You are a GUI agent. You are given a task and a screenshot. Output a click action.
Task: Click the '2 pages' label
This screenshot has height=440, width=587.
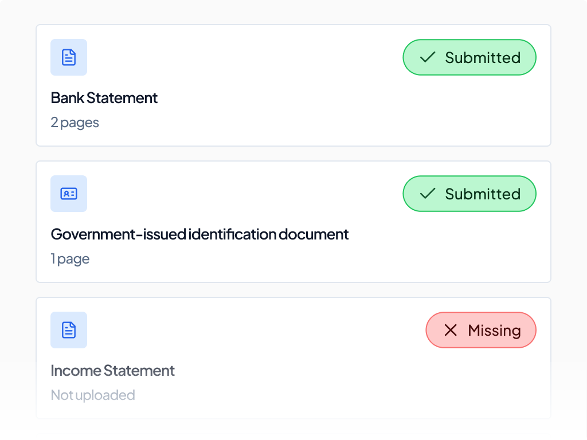[x=75, y=123]
